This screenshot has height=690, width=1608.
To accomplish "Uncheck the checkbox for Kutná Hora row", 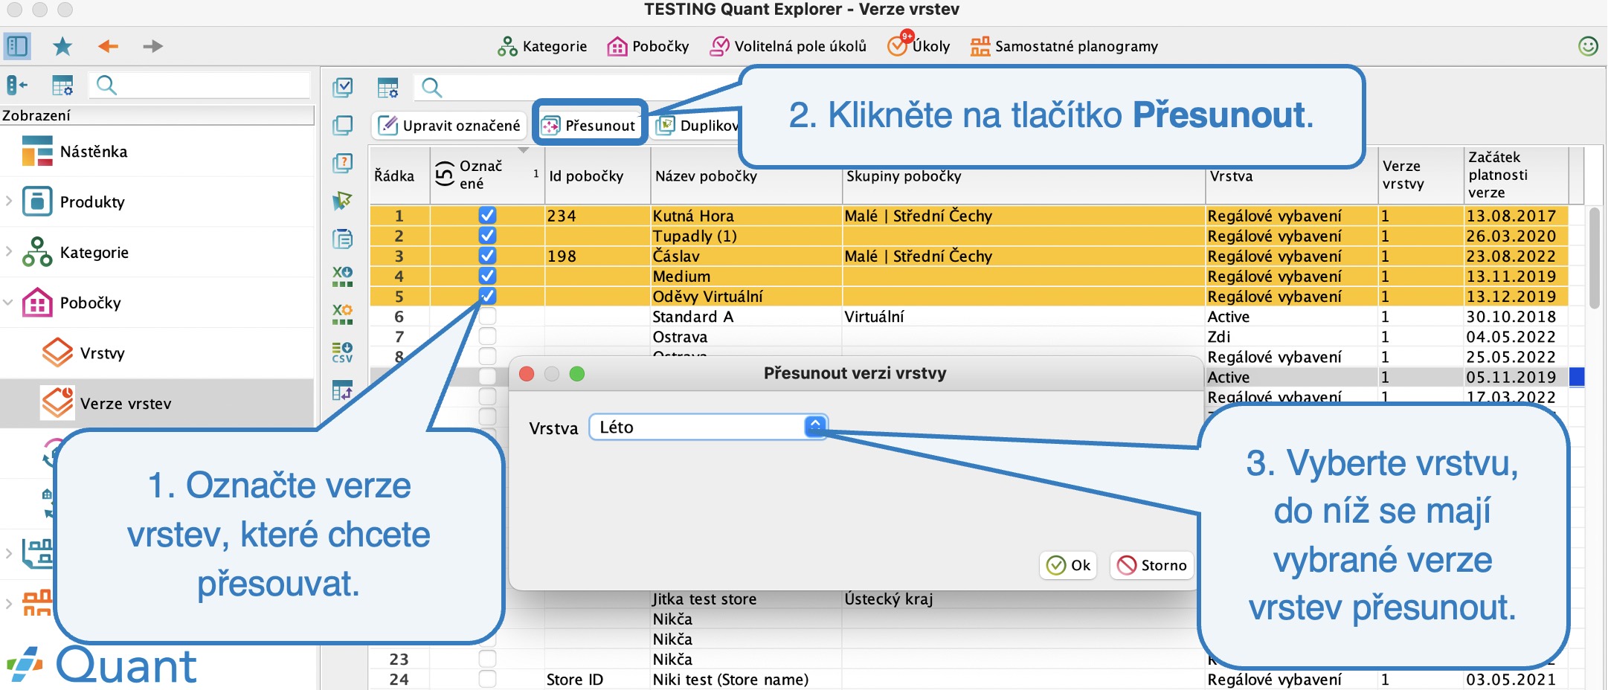I will coord(487,215).
